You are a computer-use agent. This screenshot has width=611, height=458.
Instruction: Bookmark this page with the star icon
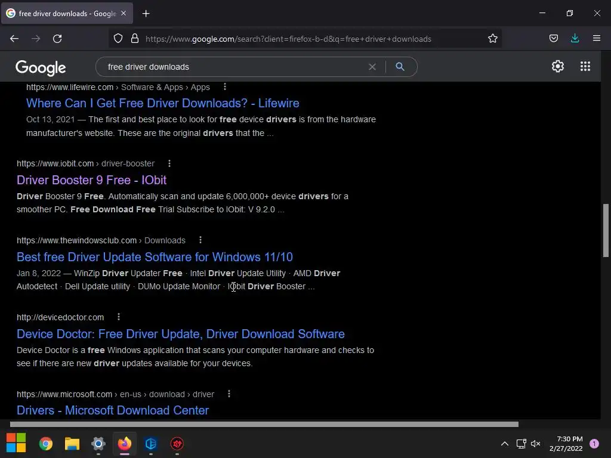click(492, 39)
